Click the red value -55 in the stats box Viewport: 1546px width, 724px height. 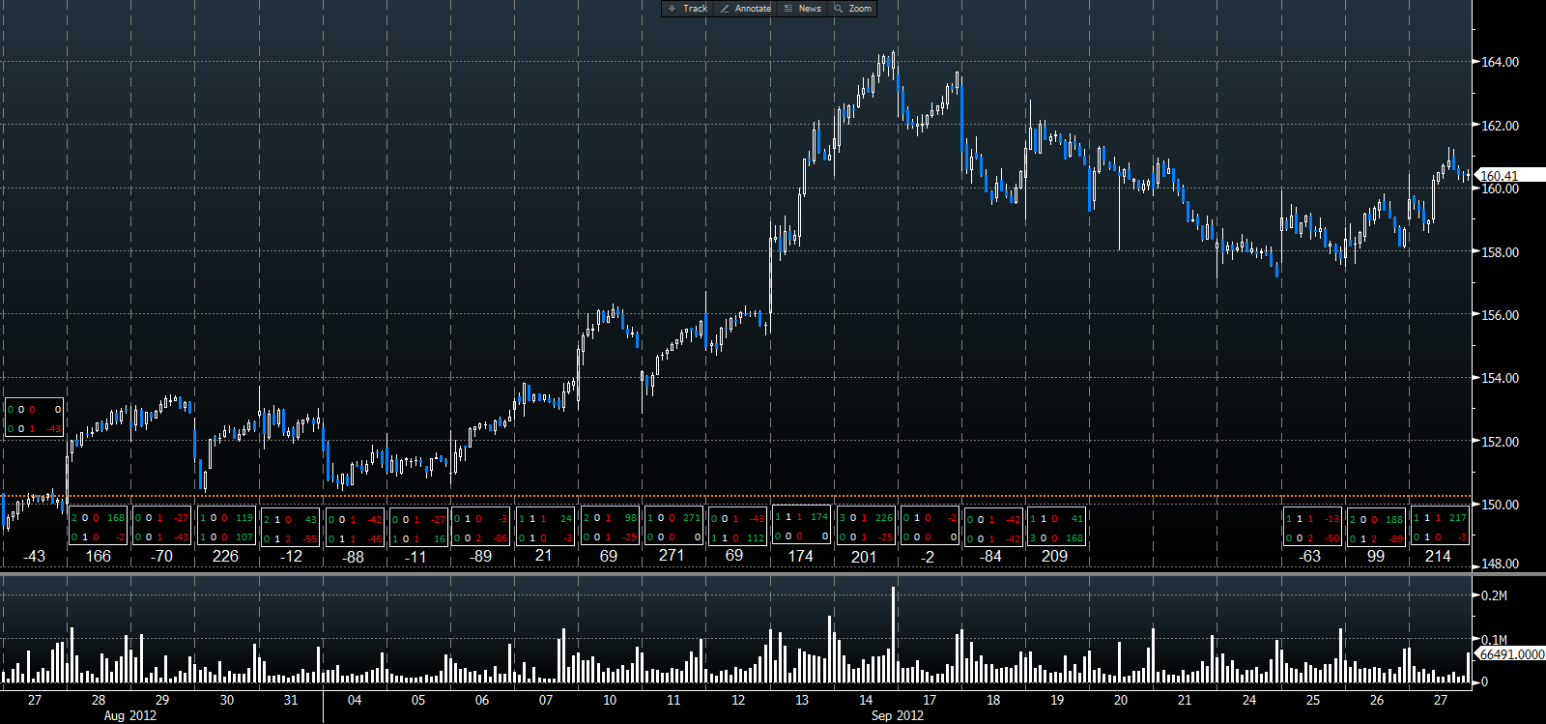309,538
